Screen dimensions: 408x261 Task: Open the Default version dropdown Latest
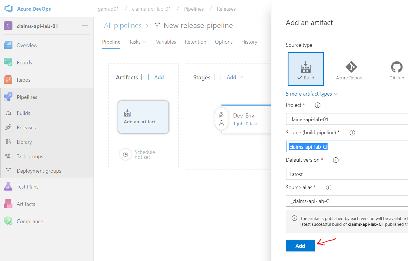[347, 174]
